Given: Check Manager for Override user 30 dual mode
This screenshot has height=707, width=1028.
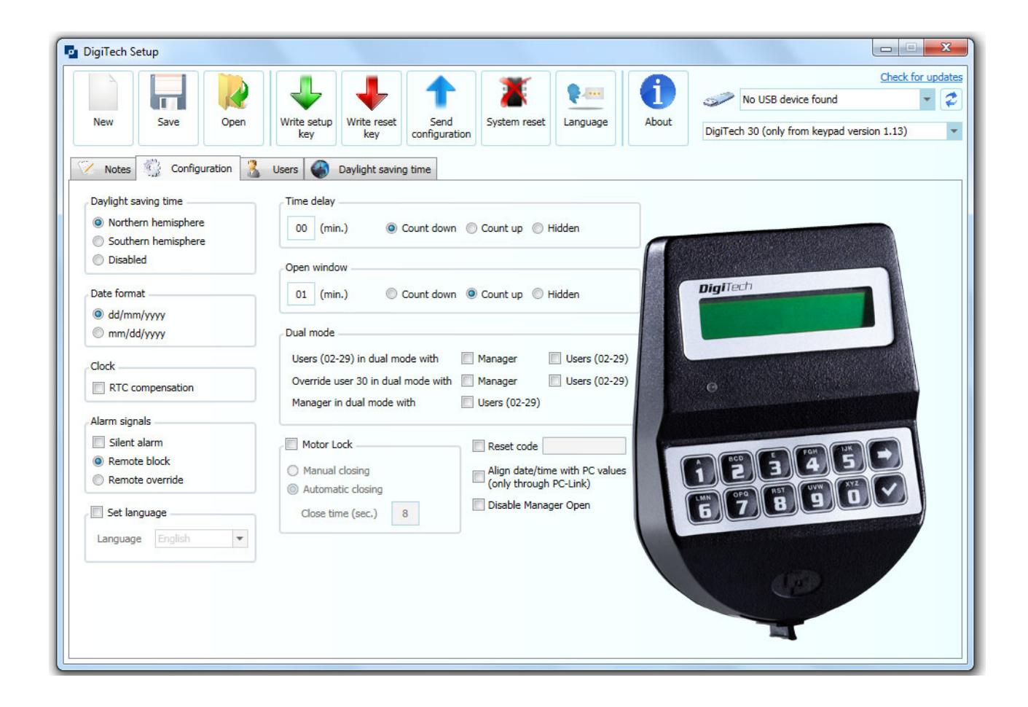Looking at the screenshot, I should tap(468, 380).
